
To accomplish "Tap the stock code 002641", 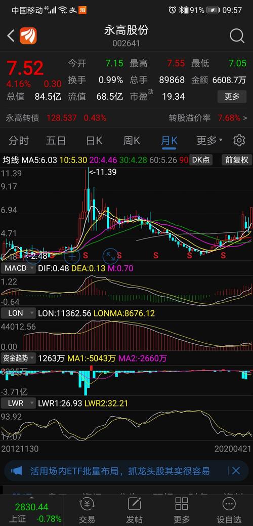I will coord(126,43).
